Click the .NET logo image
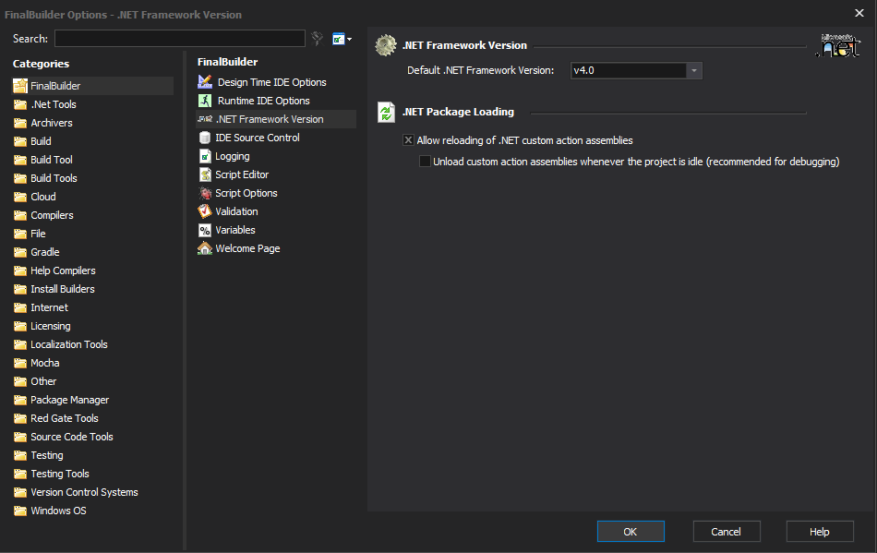Screen dimensions: 877x553 [x=838, y=46]
